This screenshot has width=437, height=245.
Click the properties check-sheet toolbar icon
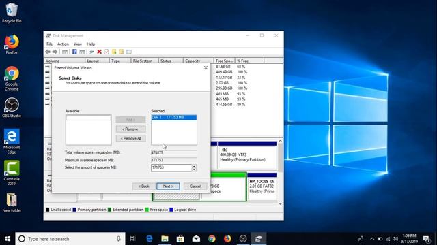107,52
